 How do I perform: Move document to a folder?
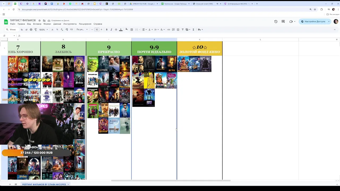pyautogui.click(x=44, y=20)
